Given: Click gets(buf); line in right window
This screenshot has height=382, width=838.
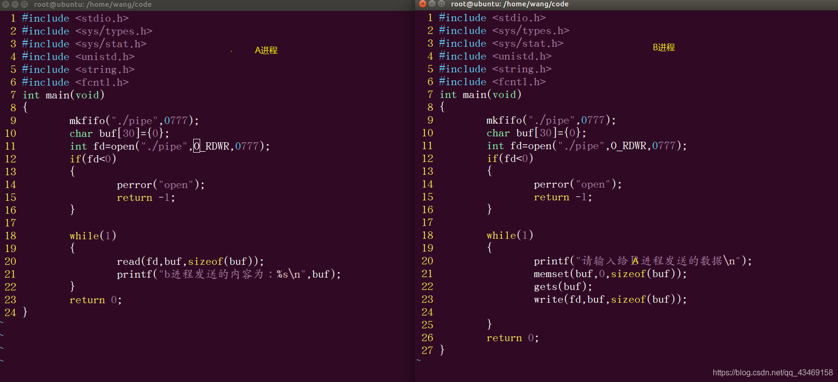Looking at the screenshot, I should coord(563,286).
